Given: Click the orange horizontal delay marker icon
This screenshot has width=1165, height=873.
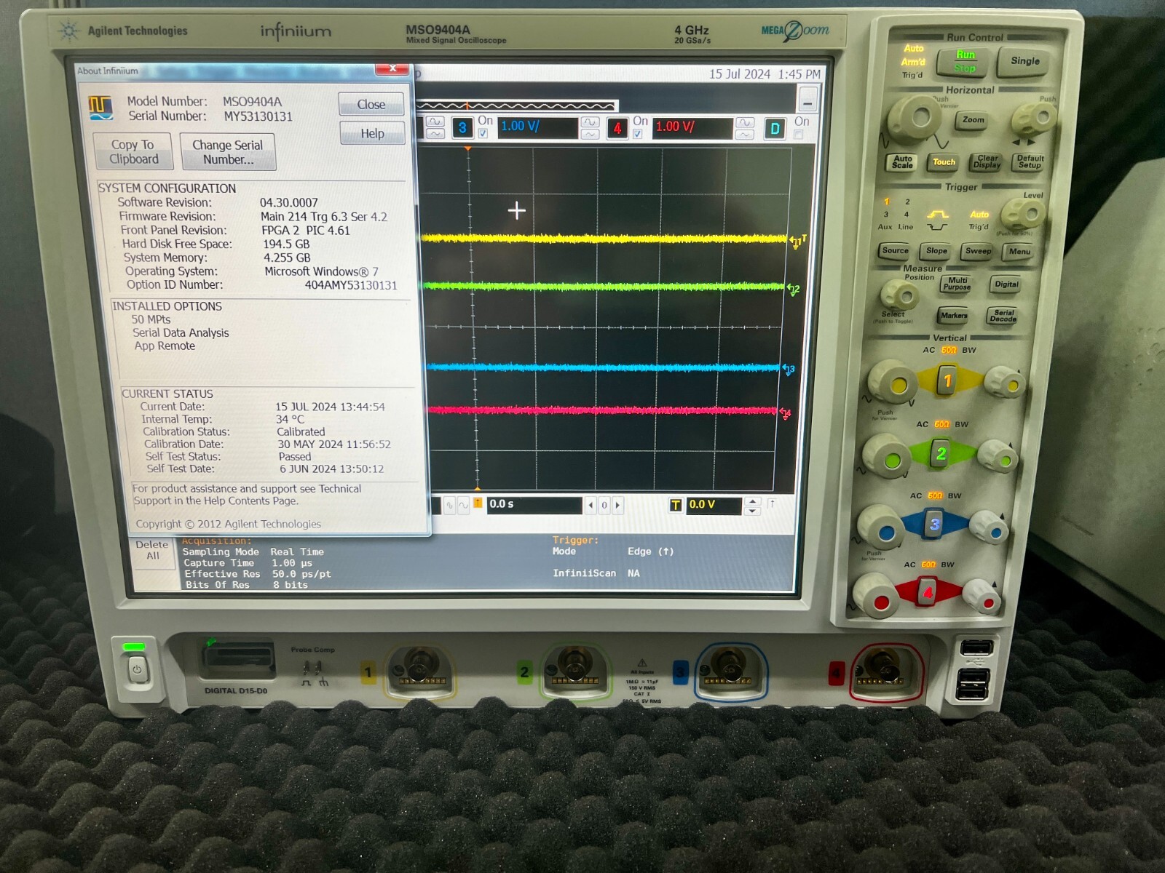Looking at the screenshot, I should 478,503.
